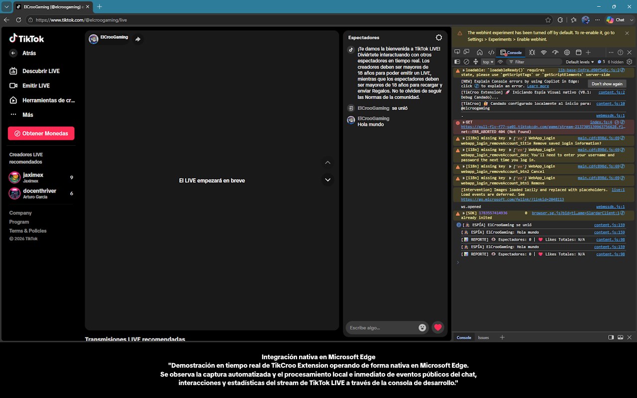Viewport: 637px width, 398px height.
Task: Go to previous live with up chevron
Action: coord(327,163)
